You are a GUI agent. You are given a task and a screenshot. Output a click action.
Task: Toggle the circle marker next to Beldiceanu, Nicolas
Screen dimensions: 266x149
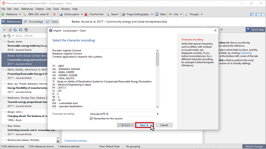(6, 98)
